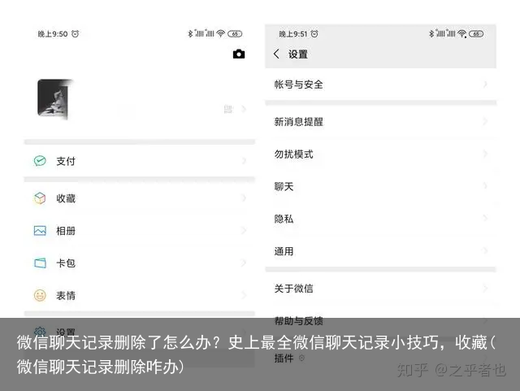Open 关于微信 settings entry
520x391 pixels.
point(381,288)
